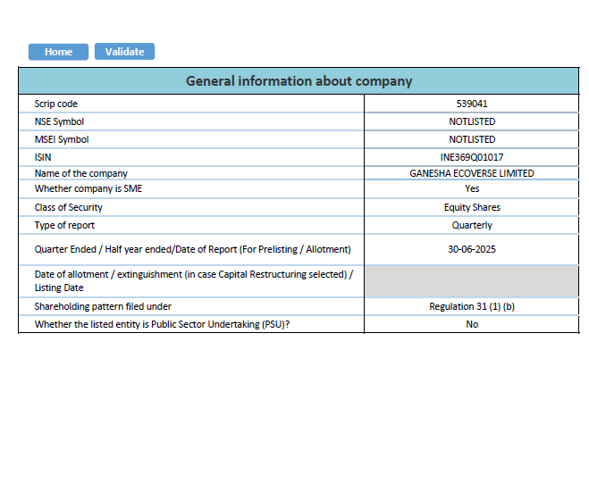Click the greyed-out allotment date cell

pos(471,281)
